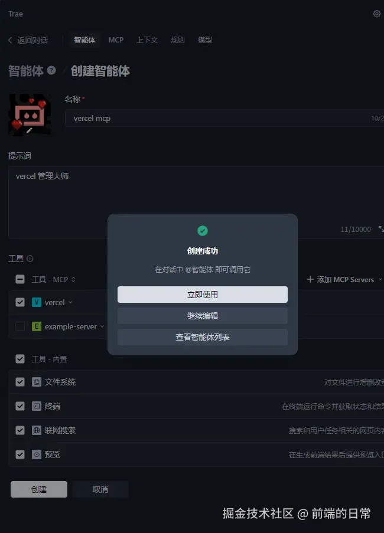The width and height of the screenshot is (384, 533).
Task: Open settings via the gear icon
Action: [376, 14]
